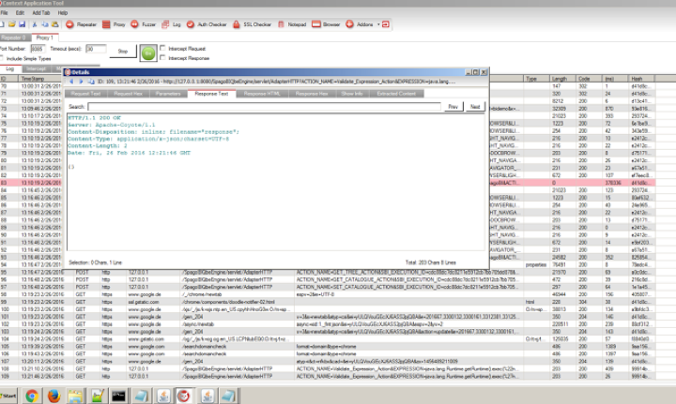Open the Add Tab menu
The image size is (676, 404).
(42, 11)
